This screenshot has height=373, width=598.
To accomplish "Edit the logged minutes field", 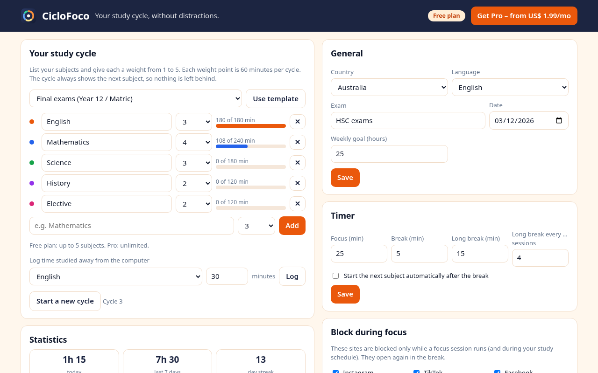I will pyautogui.click(x=227, y=276).
